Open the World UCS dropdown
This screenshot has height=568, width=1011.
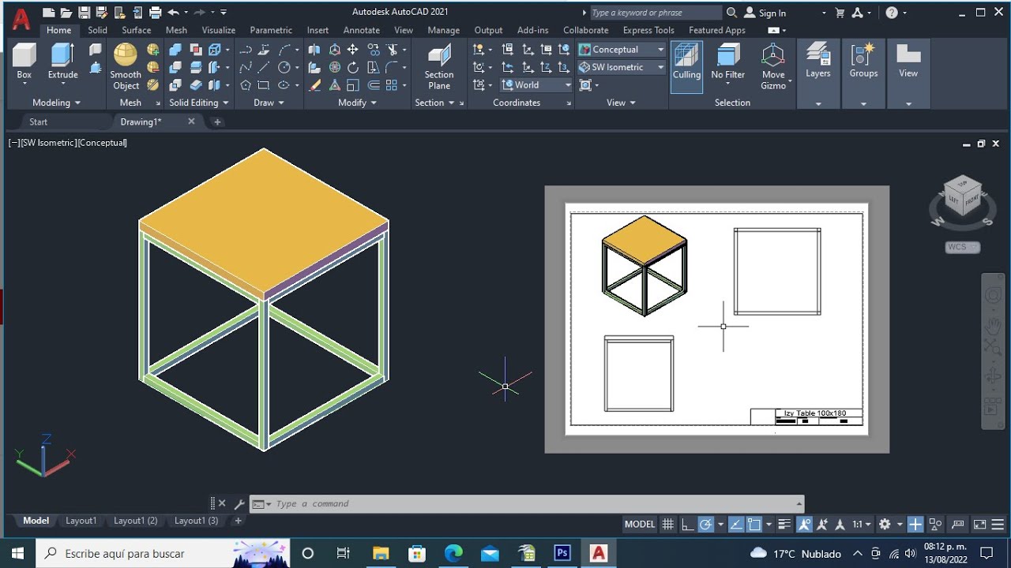pyautogui.click(x=536, y=85)
